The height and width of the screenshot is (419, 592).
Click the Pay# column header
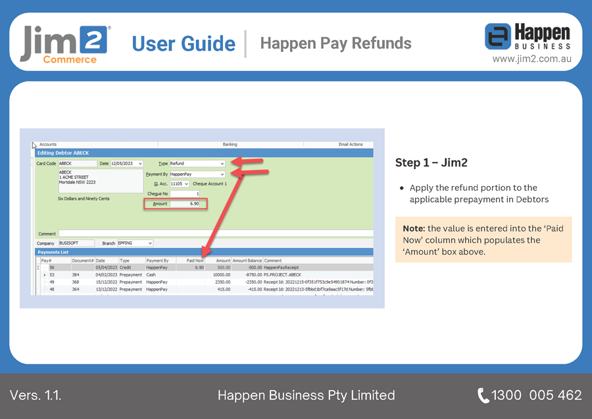click(55, 260)
